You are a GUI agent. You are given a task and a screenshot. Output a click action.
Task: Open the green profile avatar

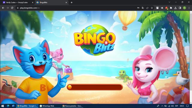[x=184, y=8]
